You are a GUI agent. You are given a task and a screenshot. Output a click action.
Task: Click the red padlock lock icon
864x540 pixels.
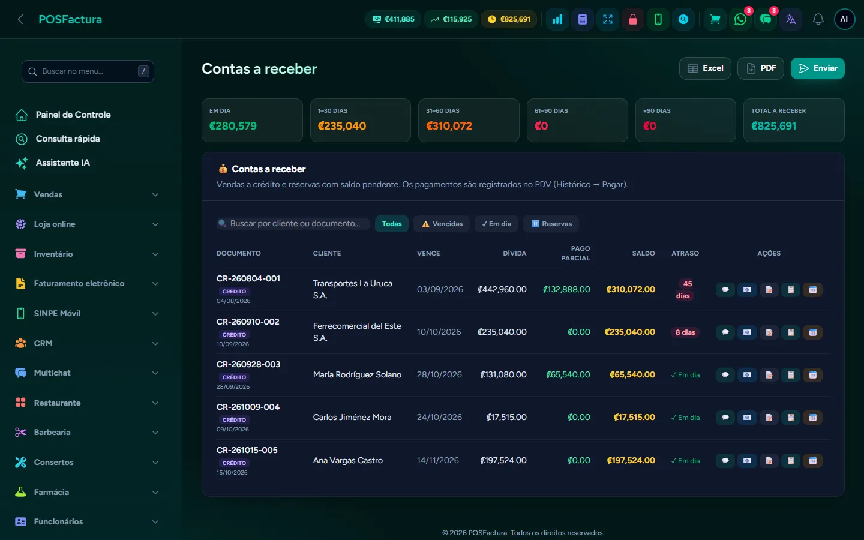[x=632, y=19]
